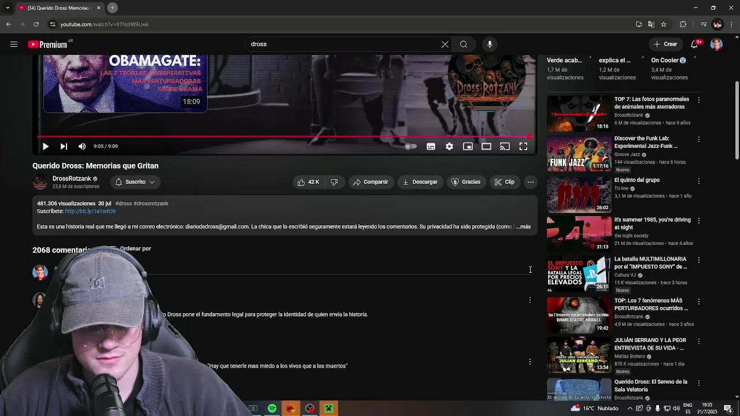Open YouTube hamburger guide menu

tap(14, 44)
